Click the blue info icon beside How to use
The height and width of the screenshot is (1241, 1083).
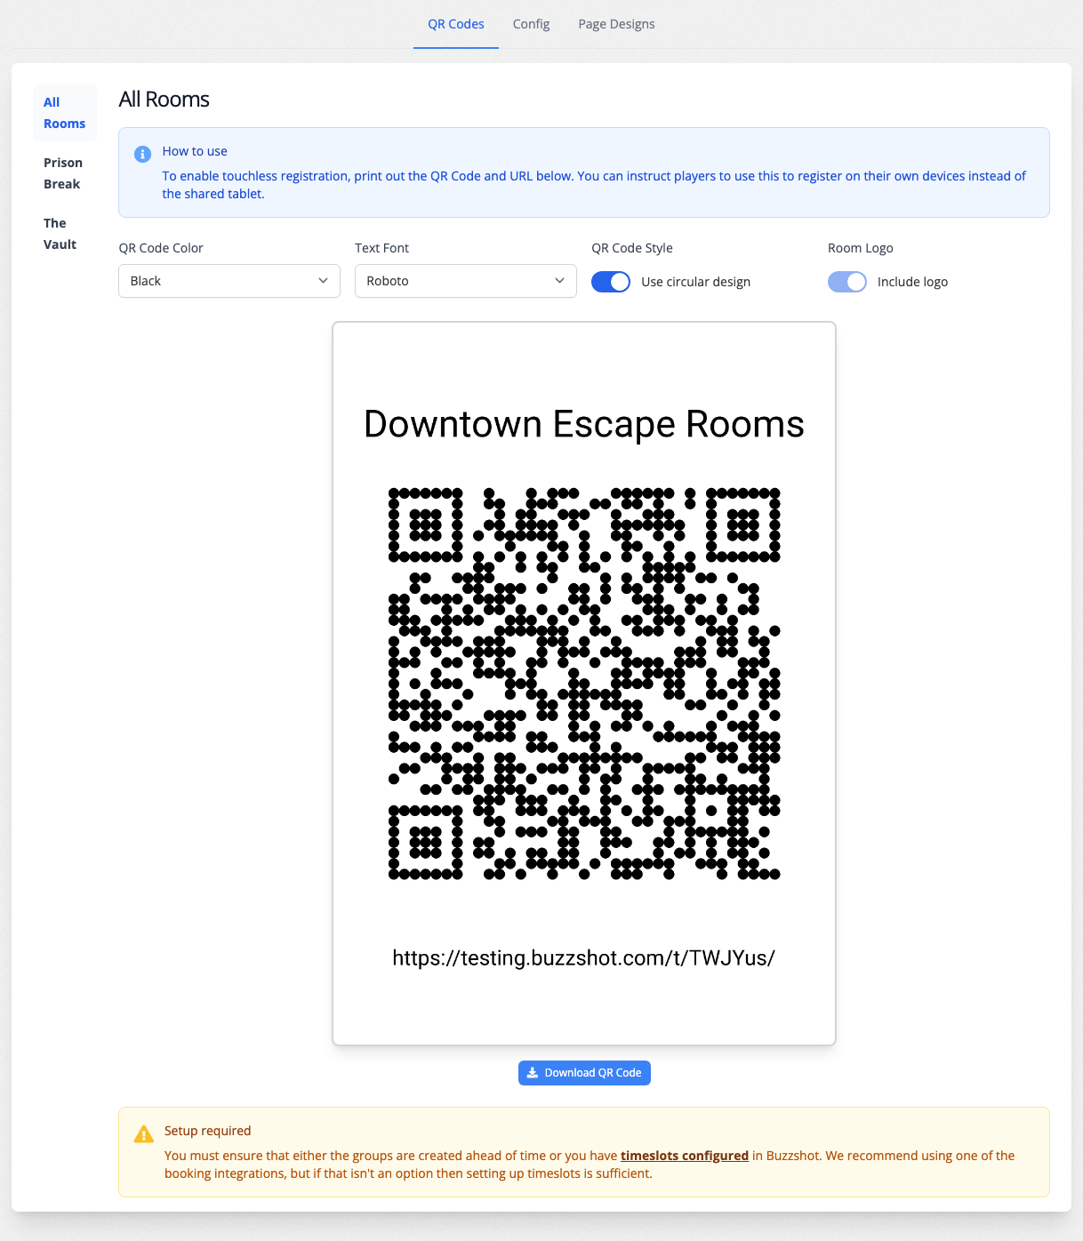(142, 154)
